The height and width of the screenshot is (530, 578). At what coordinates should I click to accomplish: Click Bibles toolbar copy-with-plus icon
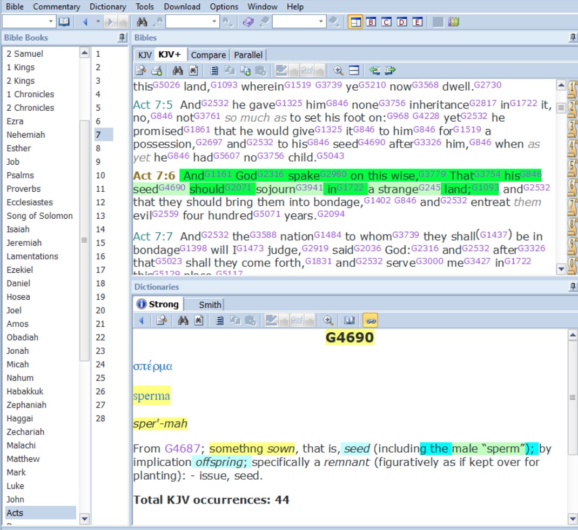coord(245,70)
